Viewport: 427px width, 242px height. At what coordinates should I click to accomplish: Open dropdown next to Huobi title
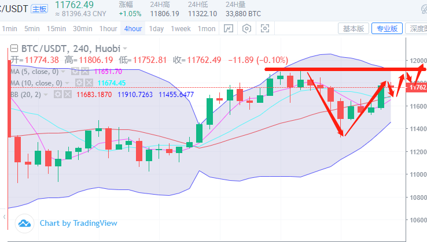tap(125, 49)
